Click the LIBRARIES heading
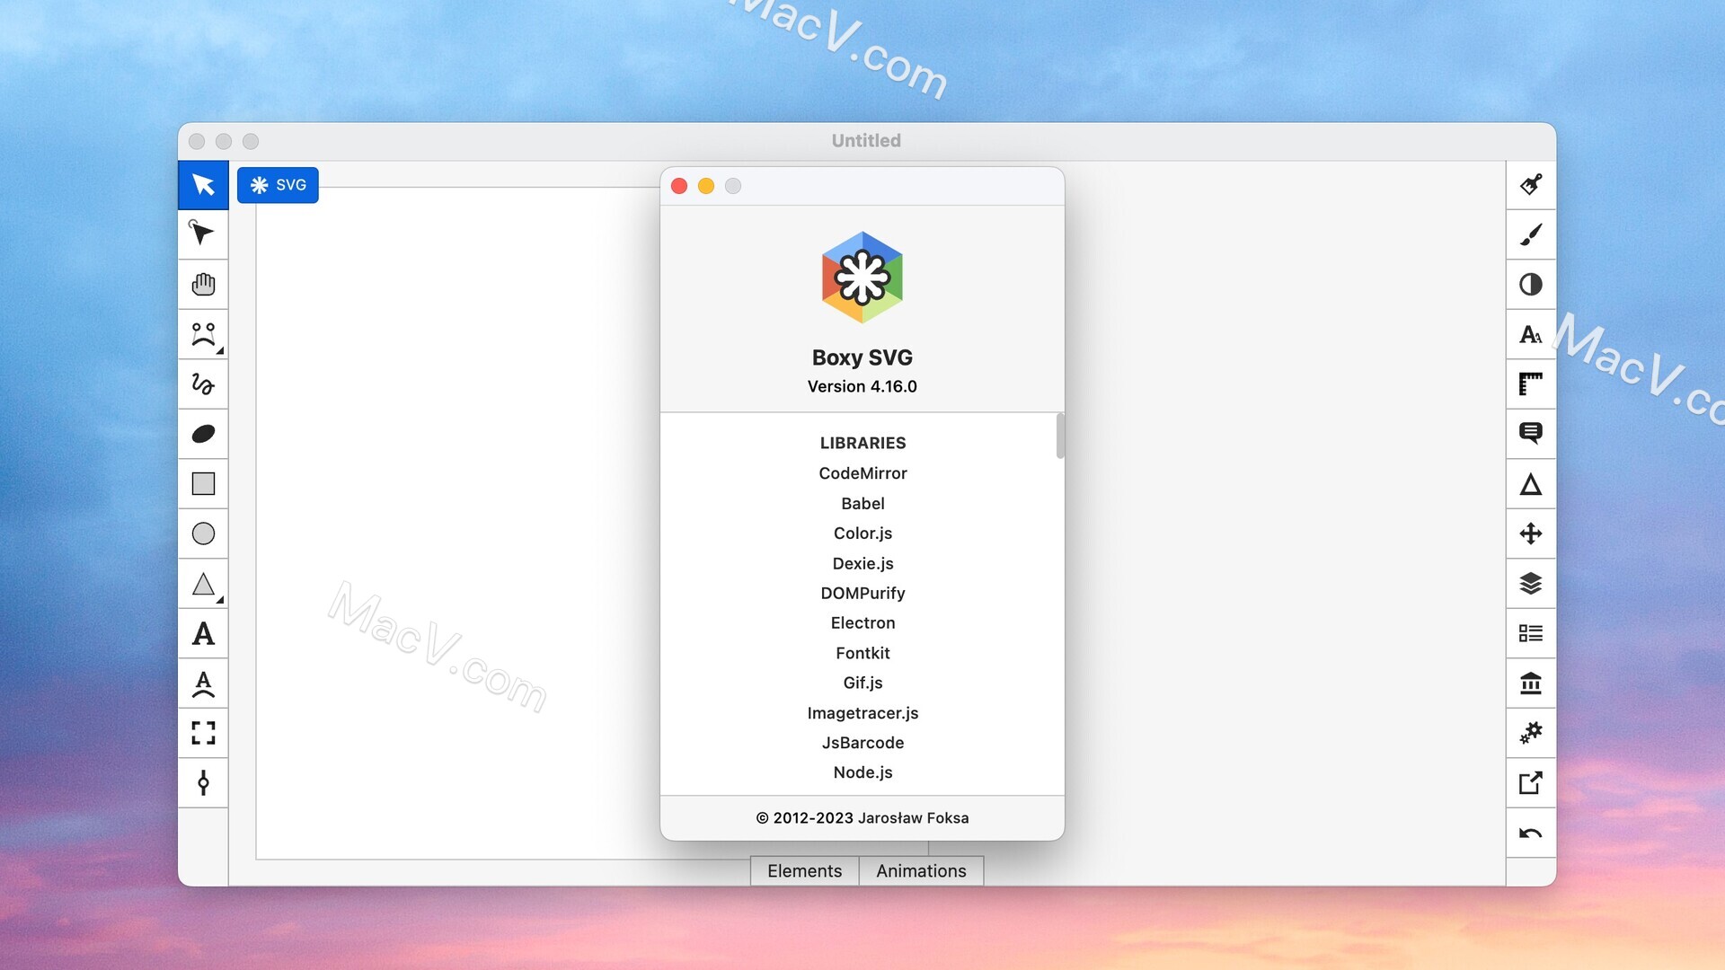This screenshot has height=970, width=1725. click(862, 443)
